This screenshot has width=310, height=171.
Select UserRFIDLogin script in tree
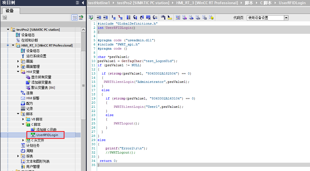(x=47, y=135)
